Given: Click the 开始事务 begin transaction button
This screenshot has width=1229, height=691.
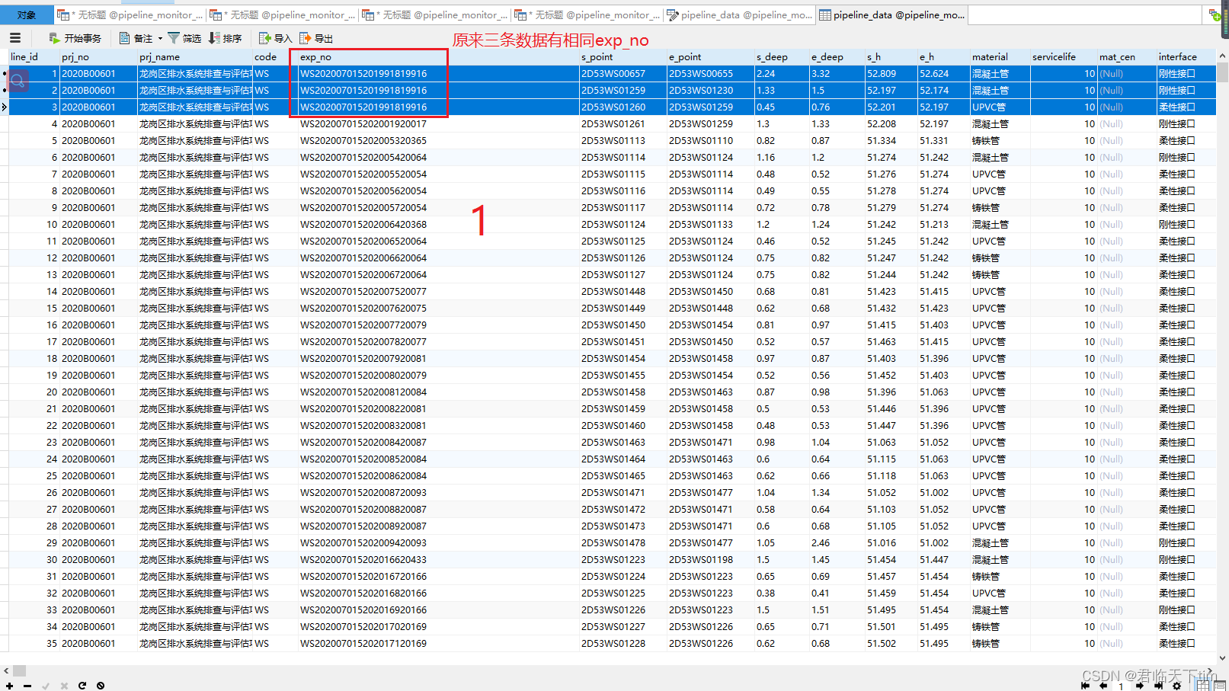Looking at the screenshot, I should 75,38.
